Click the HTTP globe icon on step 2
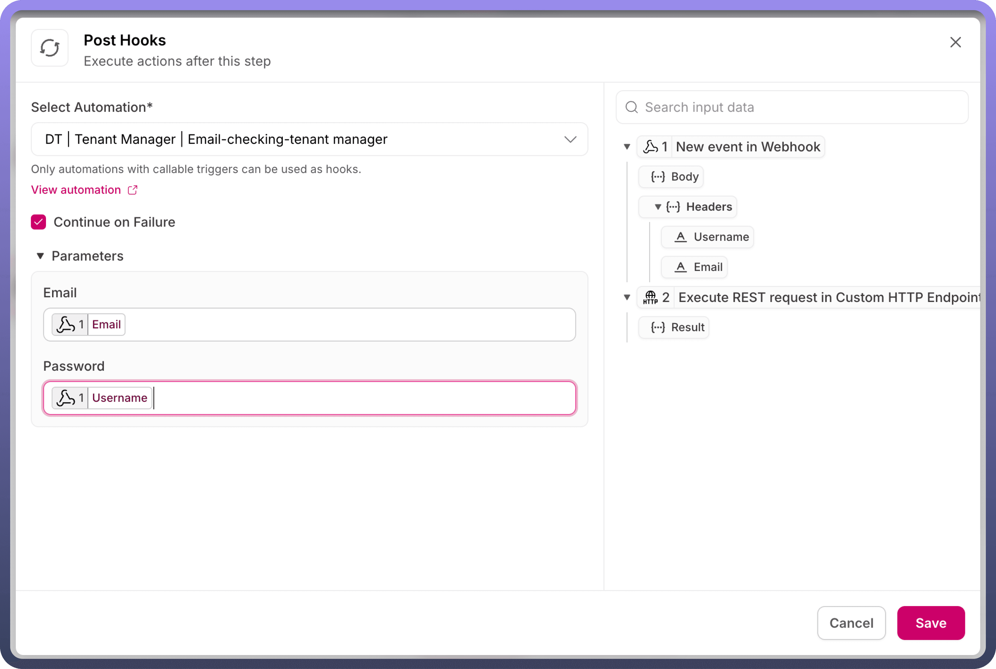Screen dimensions: 996x669 [650, 297]
